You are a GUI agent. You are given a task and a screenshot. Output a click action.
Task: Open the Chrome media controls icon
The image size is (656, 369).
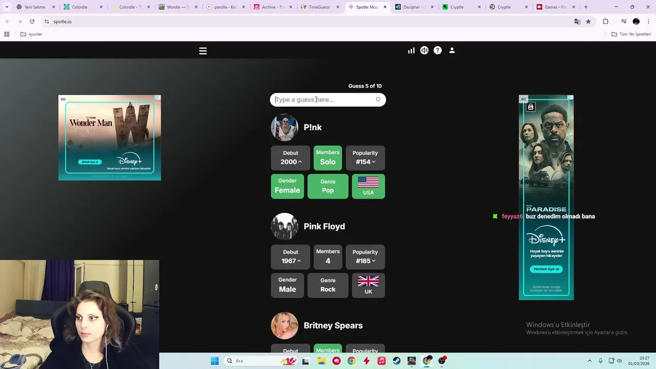coord(624,22)
